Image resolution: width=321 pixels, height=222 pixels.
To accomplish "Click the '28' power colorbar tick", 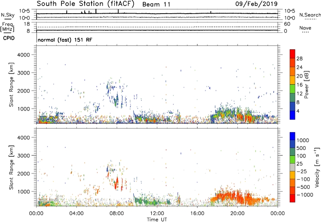I will (299, 59).
